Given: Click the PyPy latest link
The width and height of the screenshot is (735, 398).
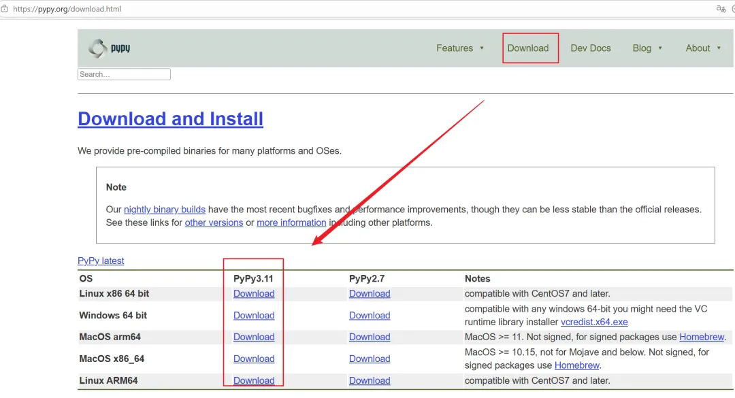Looking at the screenshot, I should click(x=101, y=261).
